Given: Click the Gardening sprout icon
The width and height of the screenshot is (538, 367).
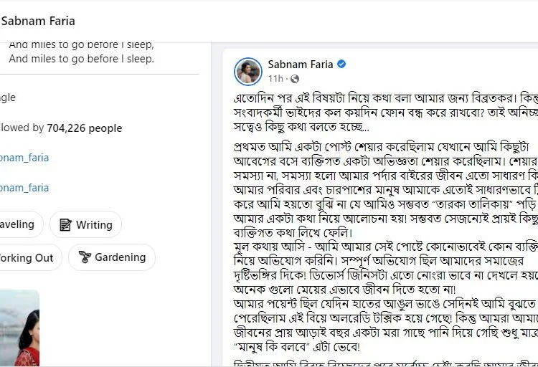Looking at the screenshot, I should (85, 257).
